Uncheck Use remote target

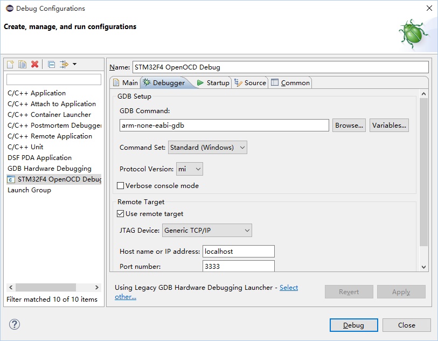click(121, 214)
